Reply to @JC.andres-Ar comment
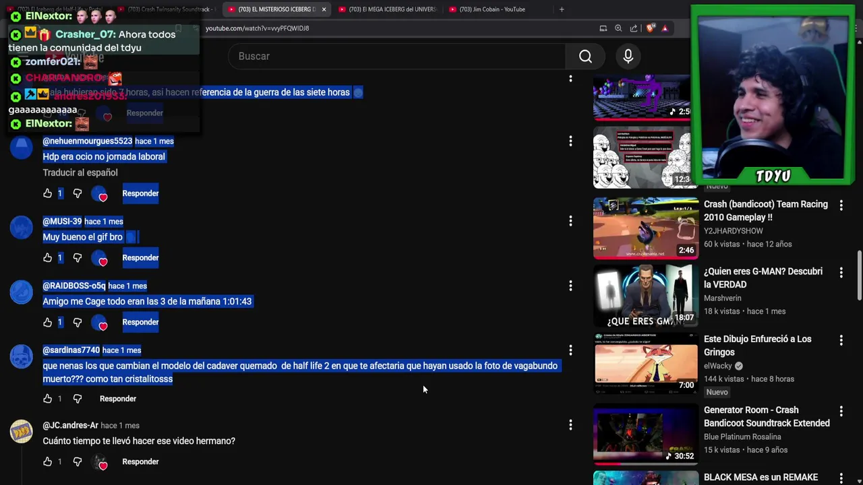The height and width of the screenshot is (485, 863). click(x=140, y=461)
